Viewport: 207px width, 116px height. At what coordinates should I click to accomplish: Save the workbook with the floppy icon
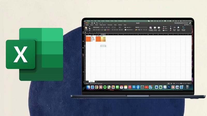94,23
